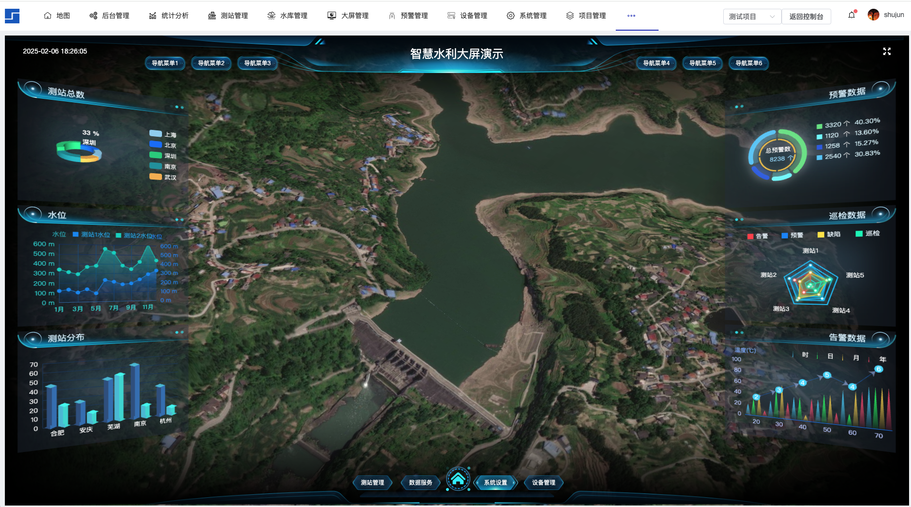Click the fullscreen expand icon
This screenshot has width=911, height=507.
[887, 52]
